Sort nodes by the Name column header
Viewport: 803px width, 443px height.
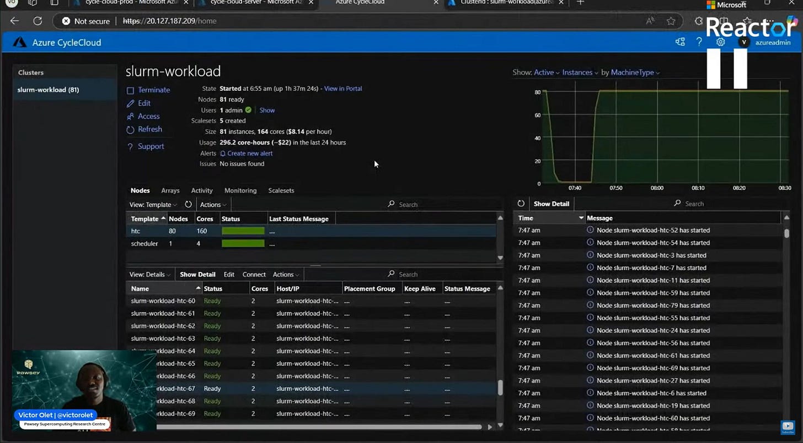(x=163, y=288)
